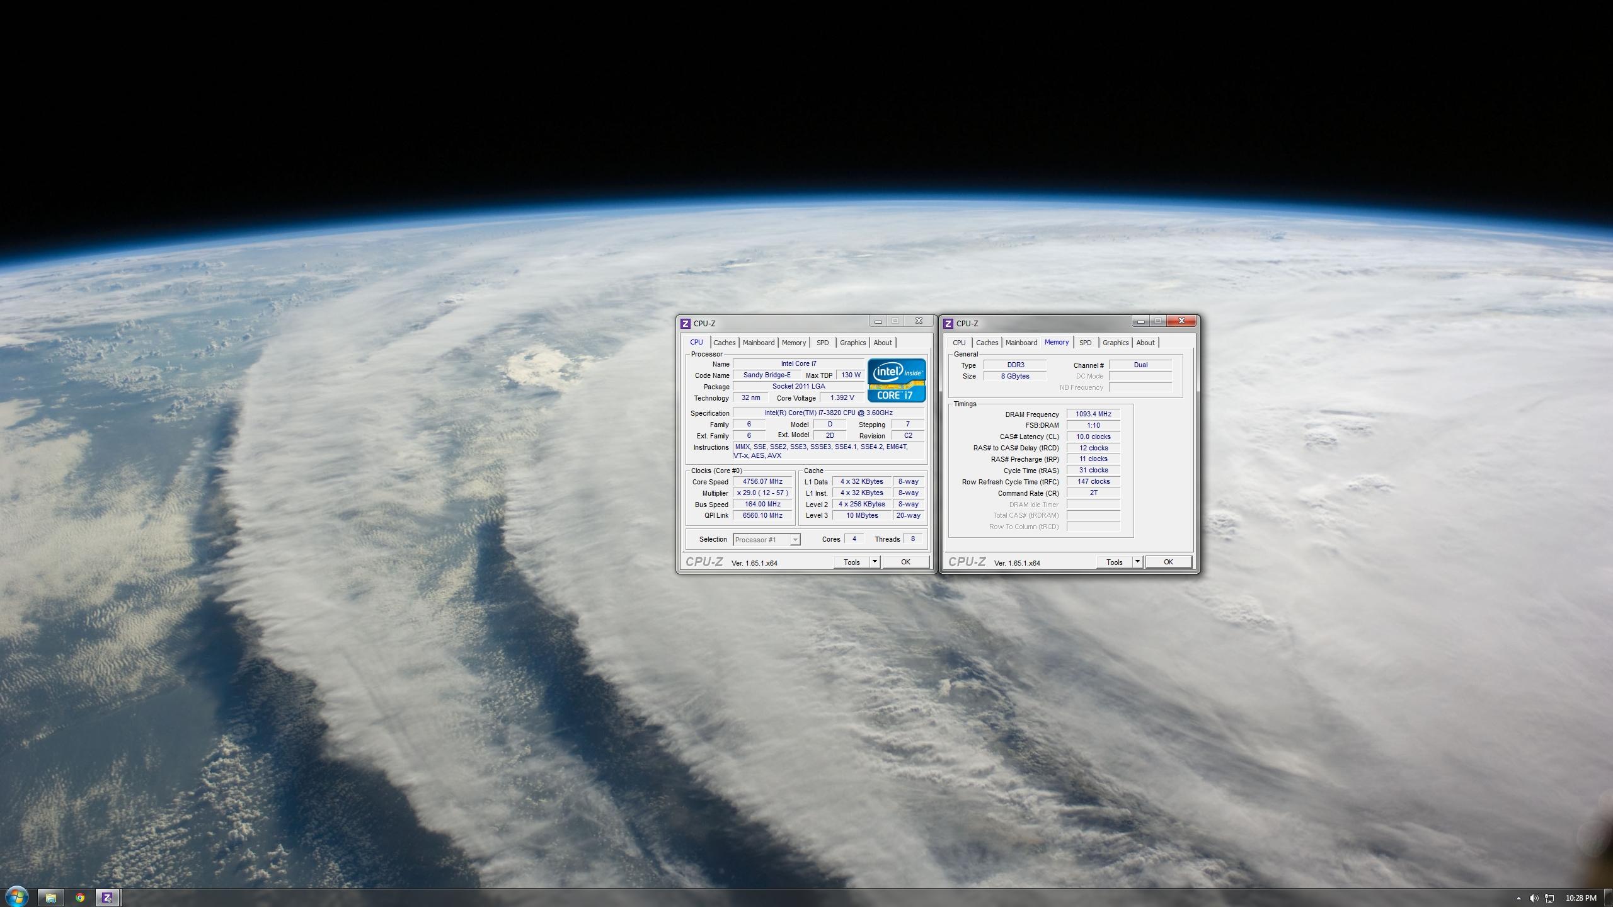Open the Mainboard tab in the DRAM timings window
The height and width of the screenshot is (907, 1613).
tap(1021, 343)
